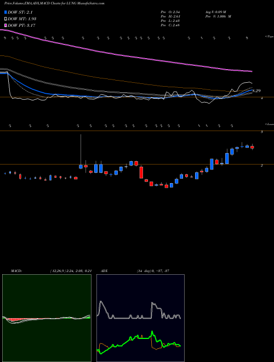Select the 'DOW ST: 2.1' legend label

pos(21,12)
